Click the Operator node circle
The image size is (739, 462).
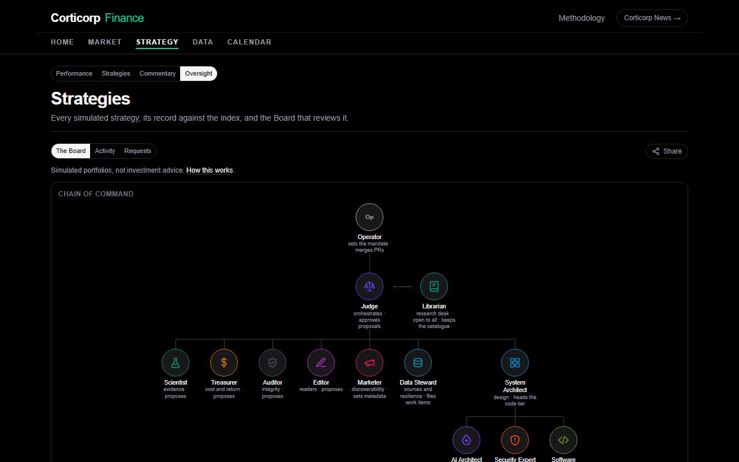pyautogui.click(x=369, y=217)
